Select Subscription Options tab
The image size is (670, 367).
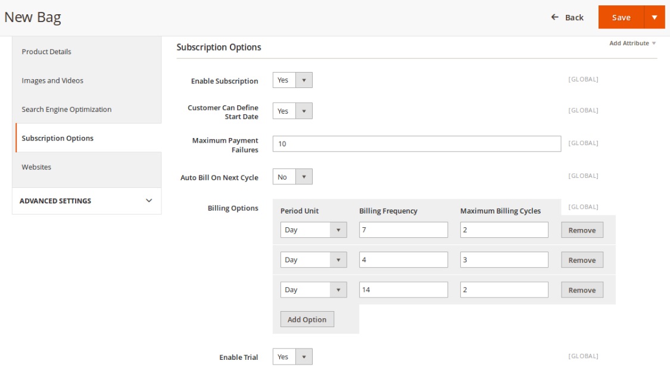tap(89, 138)
